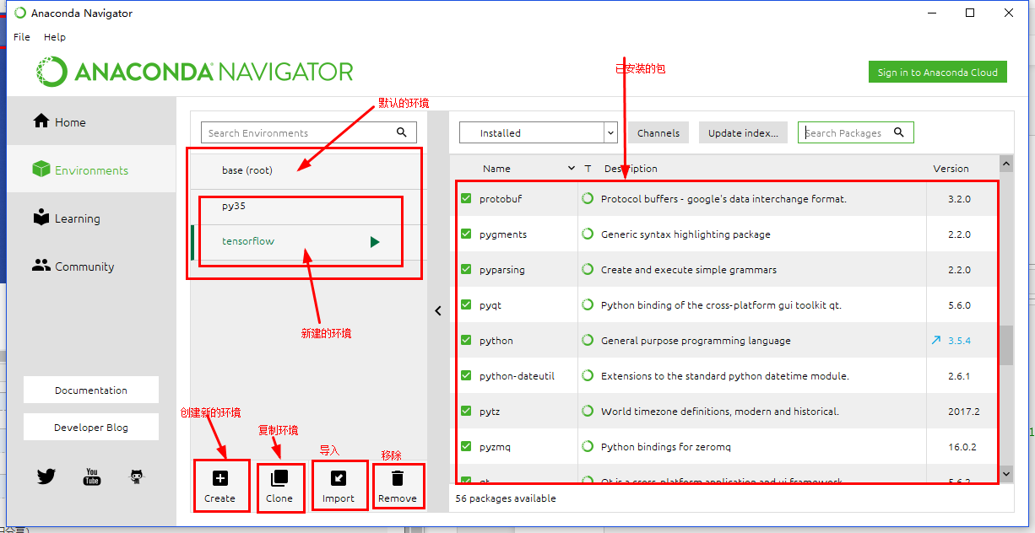
Task: Click the Clone environment icon
Action: (279, 478)
